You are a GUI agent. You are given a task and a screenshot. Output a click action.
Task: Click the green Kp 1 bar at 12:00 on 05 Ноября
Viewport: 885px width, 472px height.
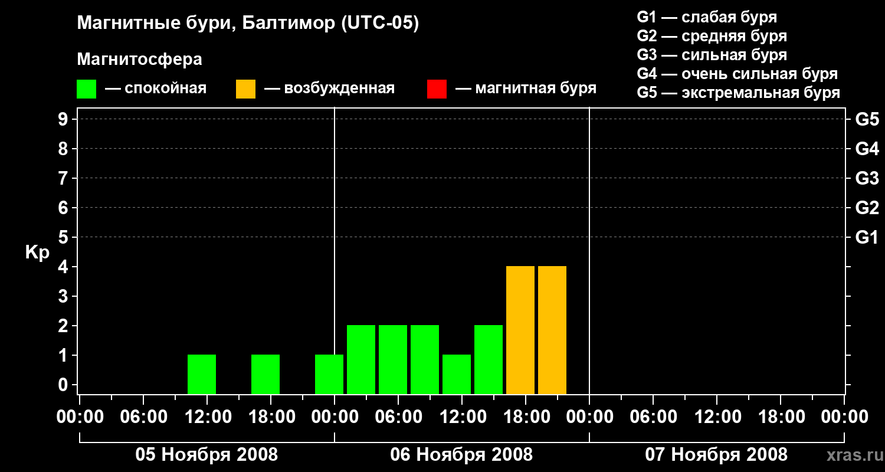[202, 375]
